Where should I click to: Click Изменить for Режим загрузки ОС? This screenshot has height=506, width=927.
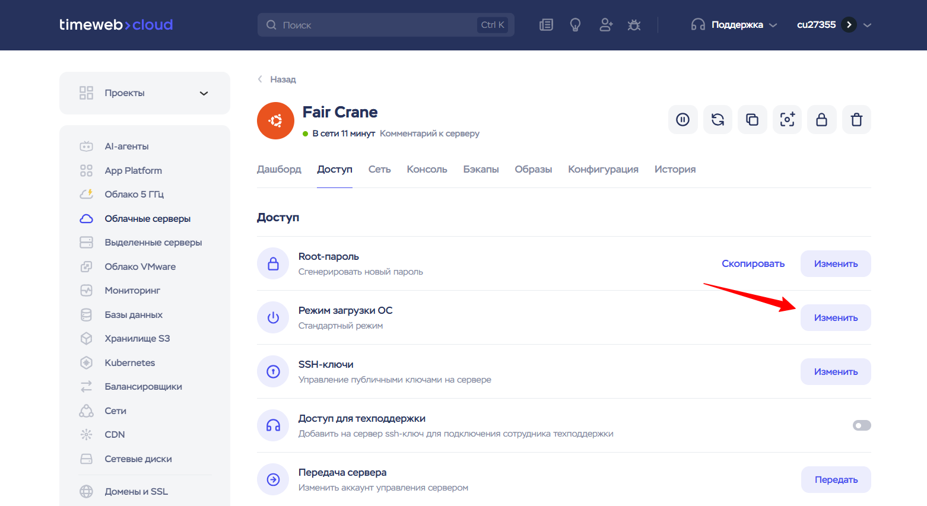click(x=836, y=318)
